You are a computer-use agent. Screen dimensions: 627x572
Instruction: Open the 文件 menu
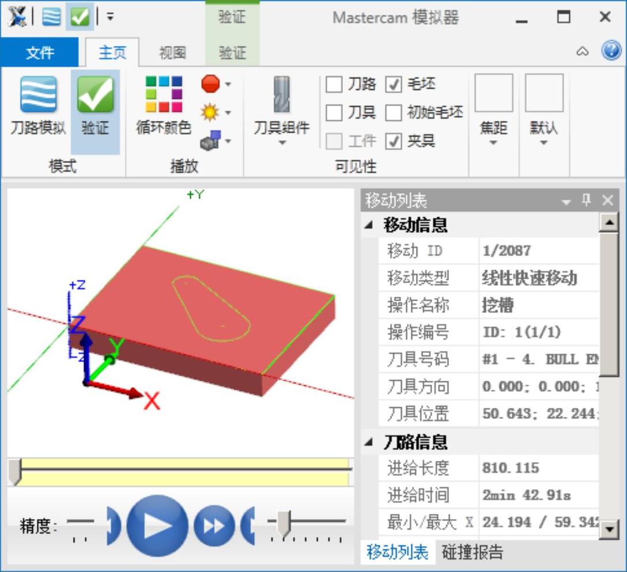(x=40, y=52)
